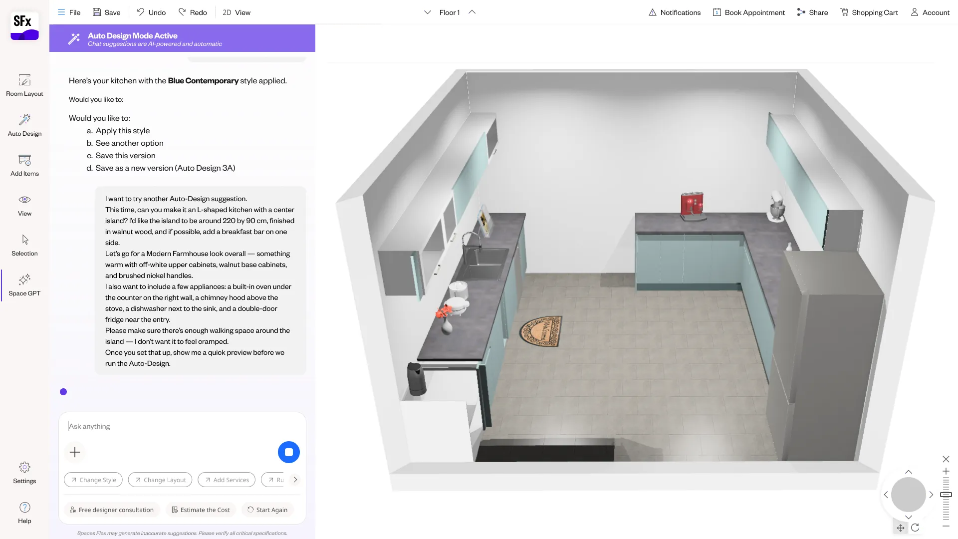Switch to the 2D View
This screenshot has height=539, width=958.
pyautogui.click(x=237, y=12)
